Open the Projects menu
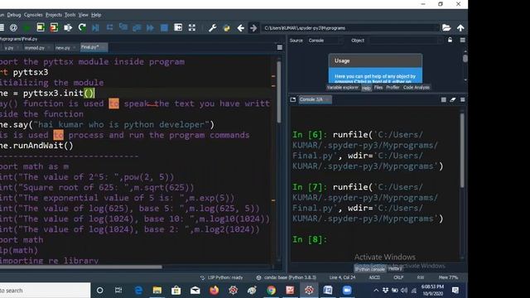The height and width of the screenshot is (298, 530). [x=53, y=15]
